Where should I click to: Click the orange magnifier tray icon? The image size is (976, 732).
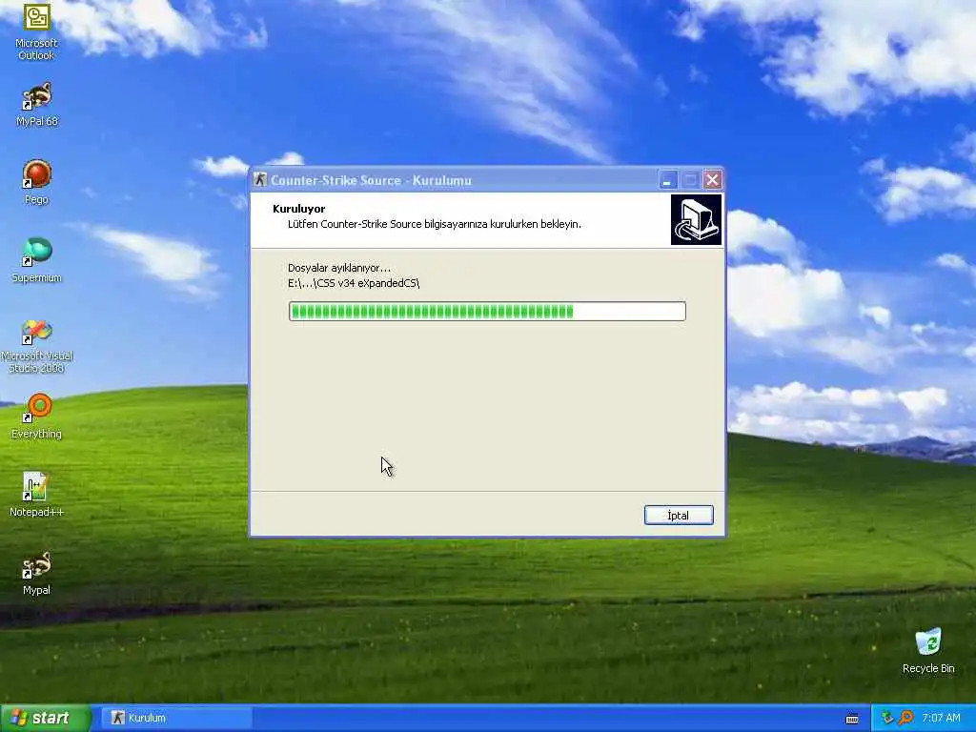pyautogui.click(x=906, y=718)
